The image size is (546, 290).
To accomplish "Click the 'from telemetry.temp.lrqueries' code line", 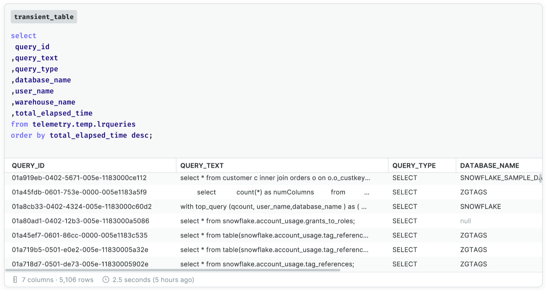I will click(73, 124).
